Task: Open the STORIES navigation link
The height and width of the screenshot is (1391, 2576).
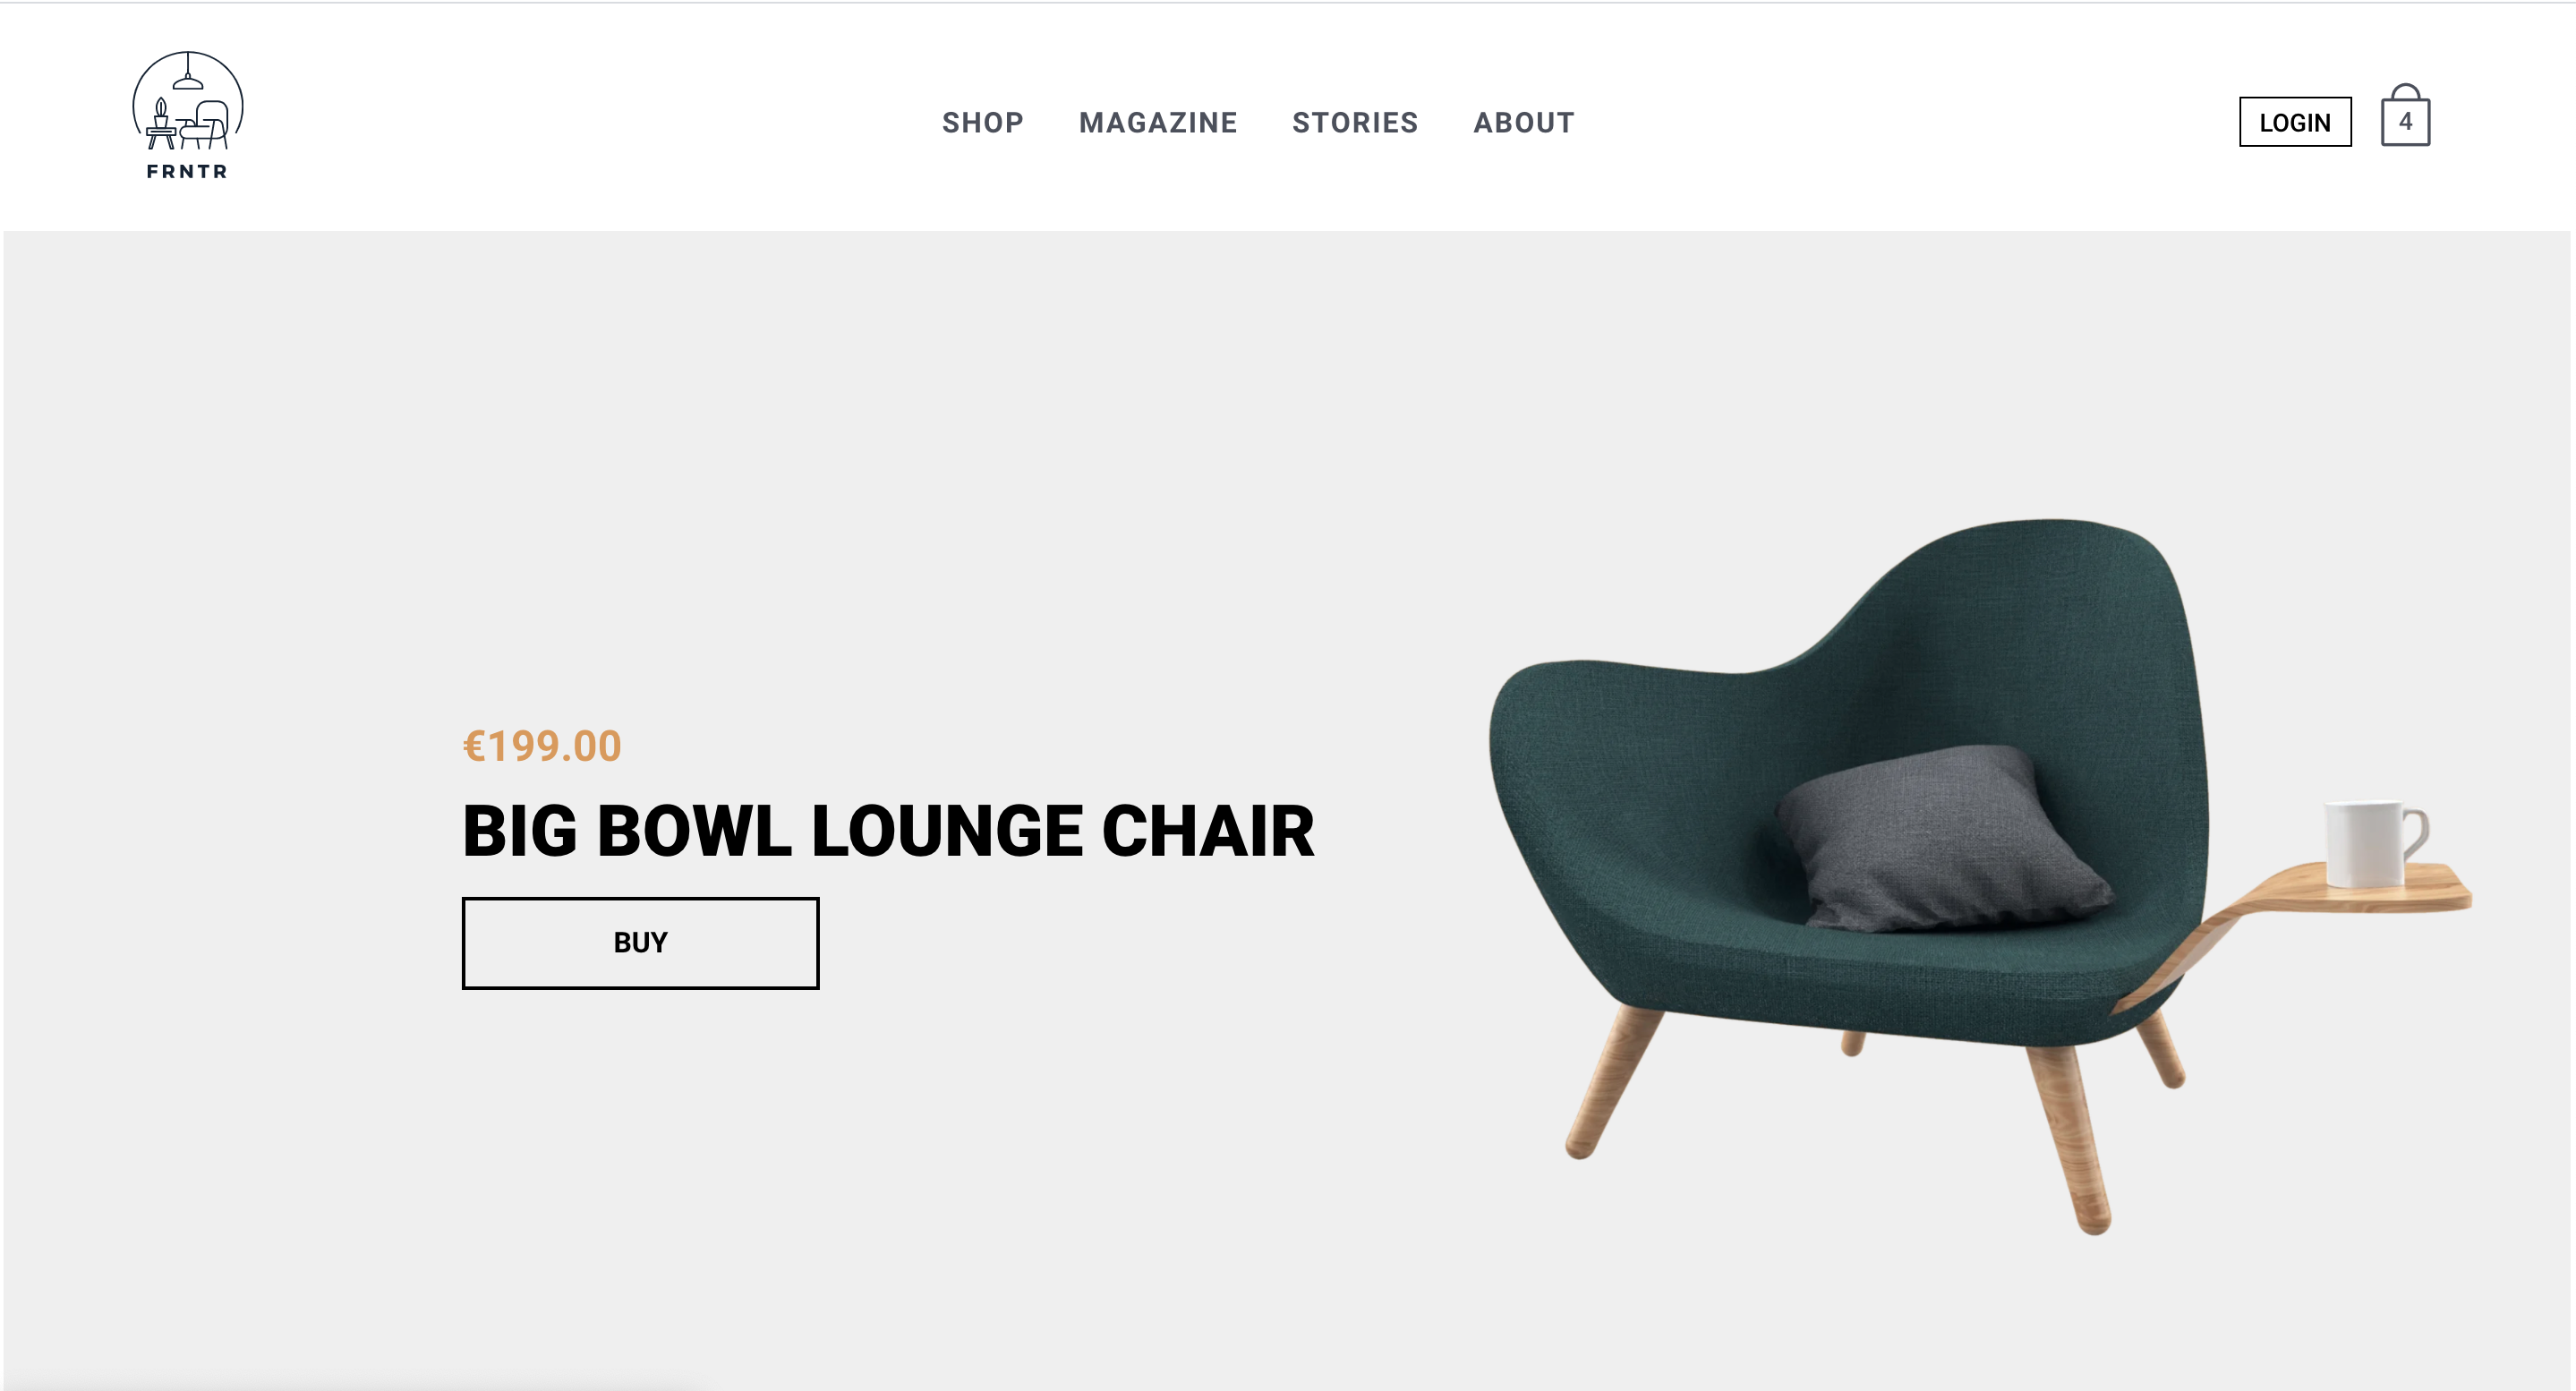Action: pos(1355,122)
